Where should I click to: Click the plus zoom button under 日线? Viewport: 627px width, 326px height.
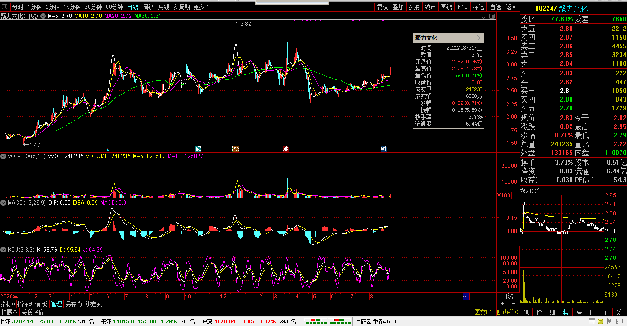(502, 304)
